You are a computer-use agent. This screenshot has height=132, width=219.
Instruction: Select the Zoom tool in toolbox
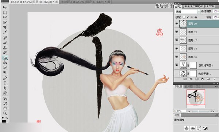click(x=5, y=113)
